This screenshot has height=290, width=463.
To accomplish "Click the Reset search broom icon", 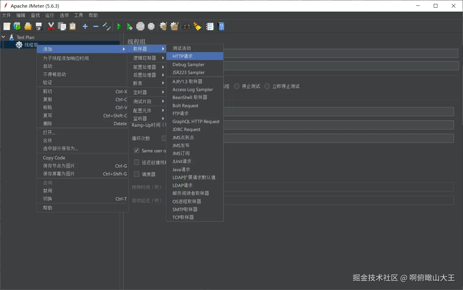I will click(198, 27).
